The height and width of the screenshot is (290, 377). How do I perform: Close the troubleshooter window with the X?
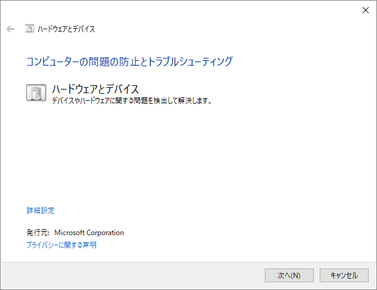point(365,10)
